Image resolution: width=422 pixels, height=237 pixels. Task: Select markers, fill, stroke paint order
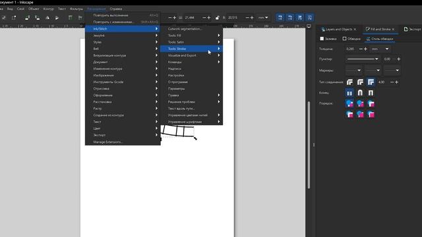349,115
